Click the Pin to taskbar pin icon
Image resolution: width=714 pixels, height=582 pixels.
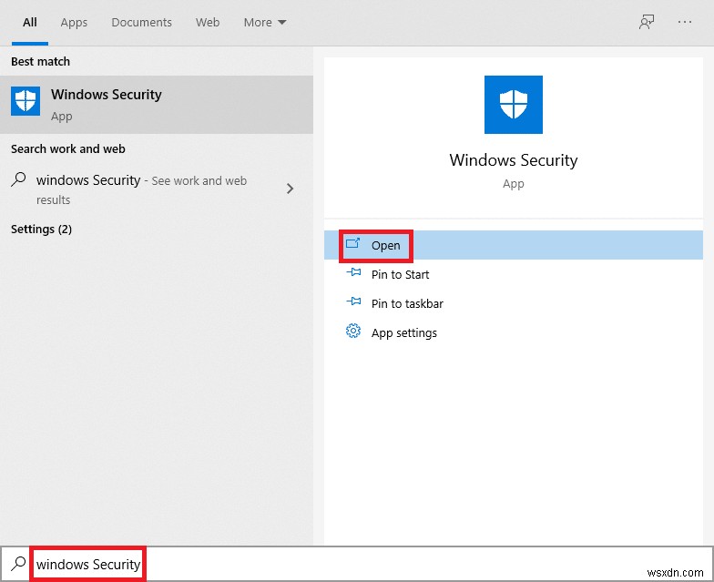point(353,302)
